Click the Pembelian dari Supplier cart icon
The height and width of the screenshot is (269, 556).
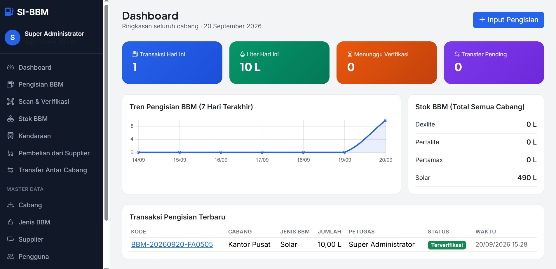(11, 153)
